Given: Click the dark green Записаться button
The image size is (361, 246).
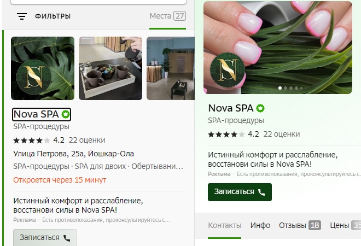Looking at the screenshot, I should click(240, 192).
